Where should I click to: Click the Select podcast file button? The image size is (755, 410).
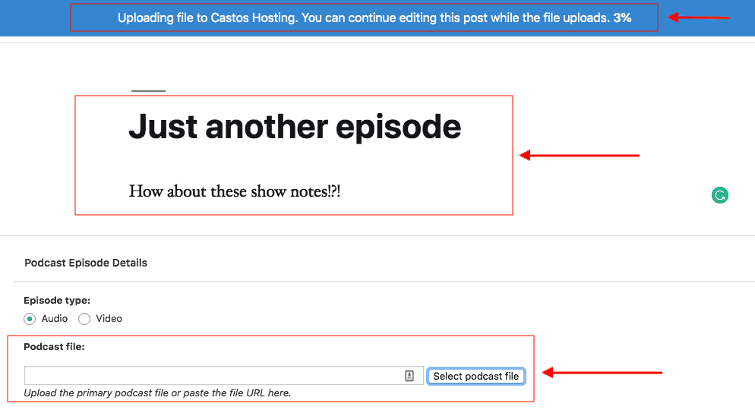[475, 377]
